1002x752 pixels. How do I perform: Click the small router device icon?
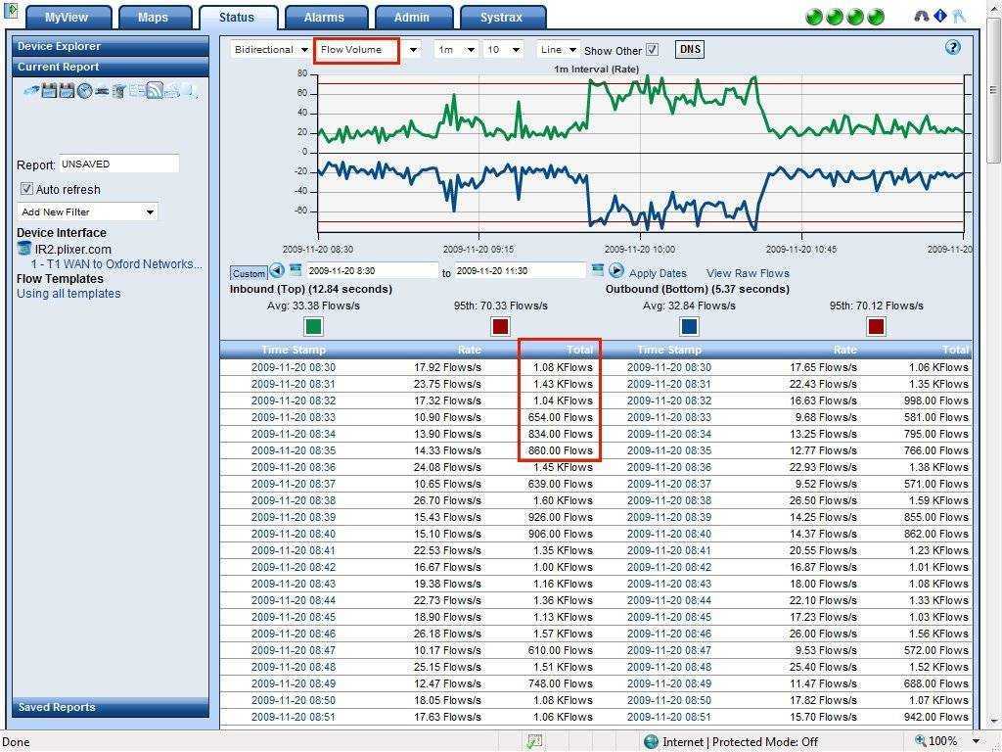click(102, 91)
